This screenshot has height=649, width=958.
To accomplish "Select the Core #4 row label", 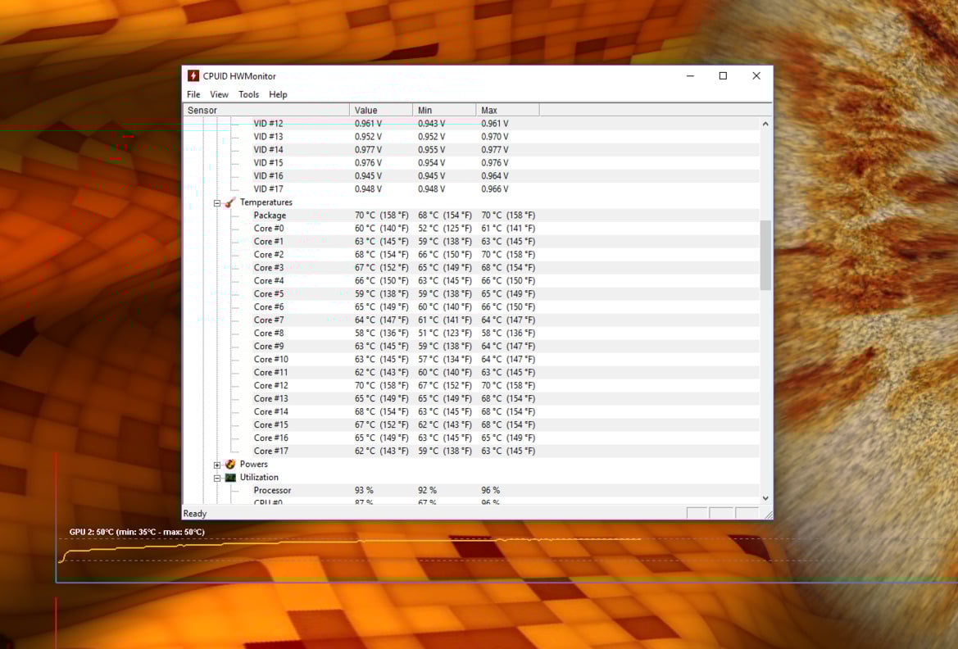I will [x=269, y=281].
